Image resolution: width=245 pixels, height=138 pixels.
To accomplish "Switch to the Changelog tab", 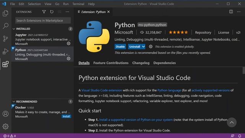I will [141, 63].
